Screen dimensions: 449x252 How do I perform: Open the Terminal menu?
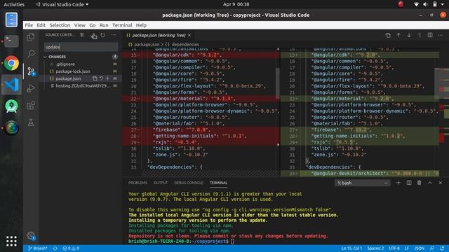click(122, 25)
